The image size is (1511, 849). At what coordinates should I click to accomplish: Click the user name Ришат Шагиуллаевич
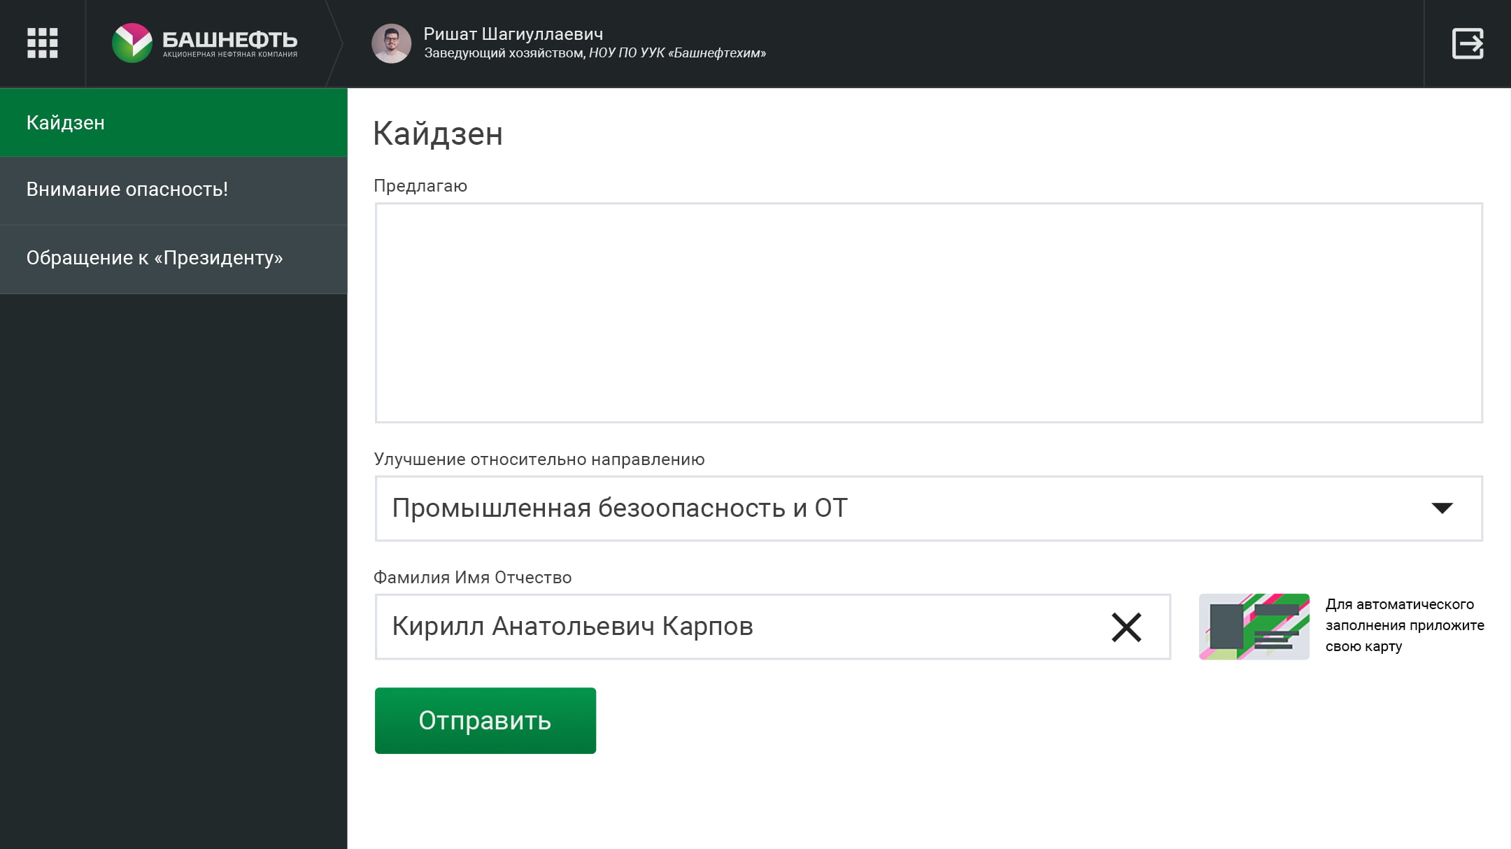pyautogui.click(x=513, y=34)
